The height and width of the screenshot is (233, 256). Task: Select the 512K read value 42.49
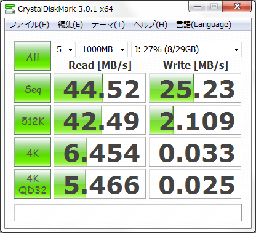point(100,120)
